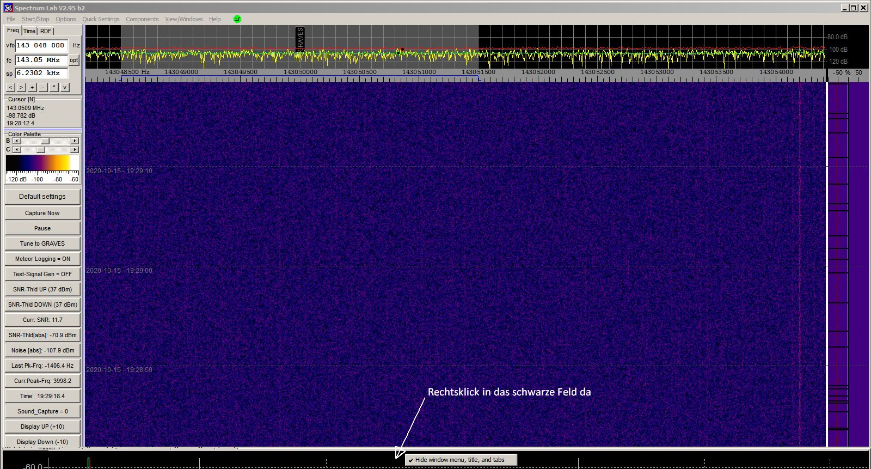871x469 pixels.
Task: Open the View/Windows menu
Action: pos(184,19)
